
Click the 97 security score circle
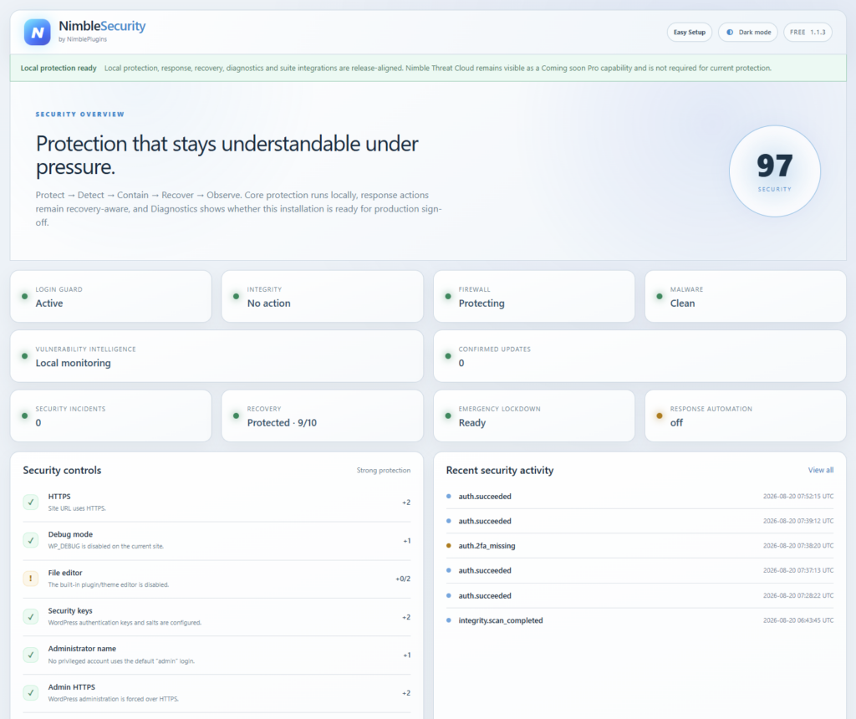tap(774, 171)
